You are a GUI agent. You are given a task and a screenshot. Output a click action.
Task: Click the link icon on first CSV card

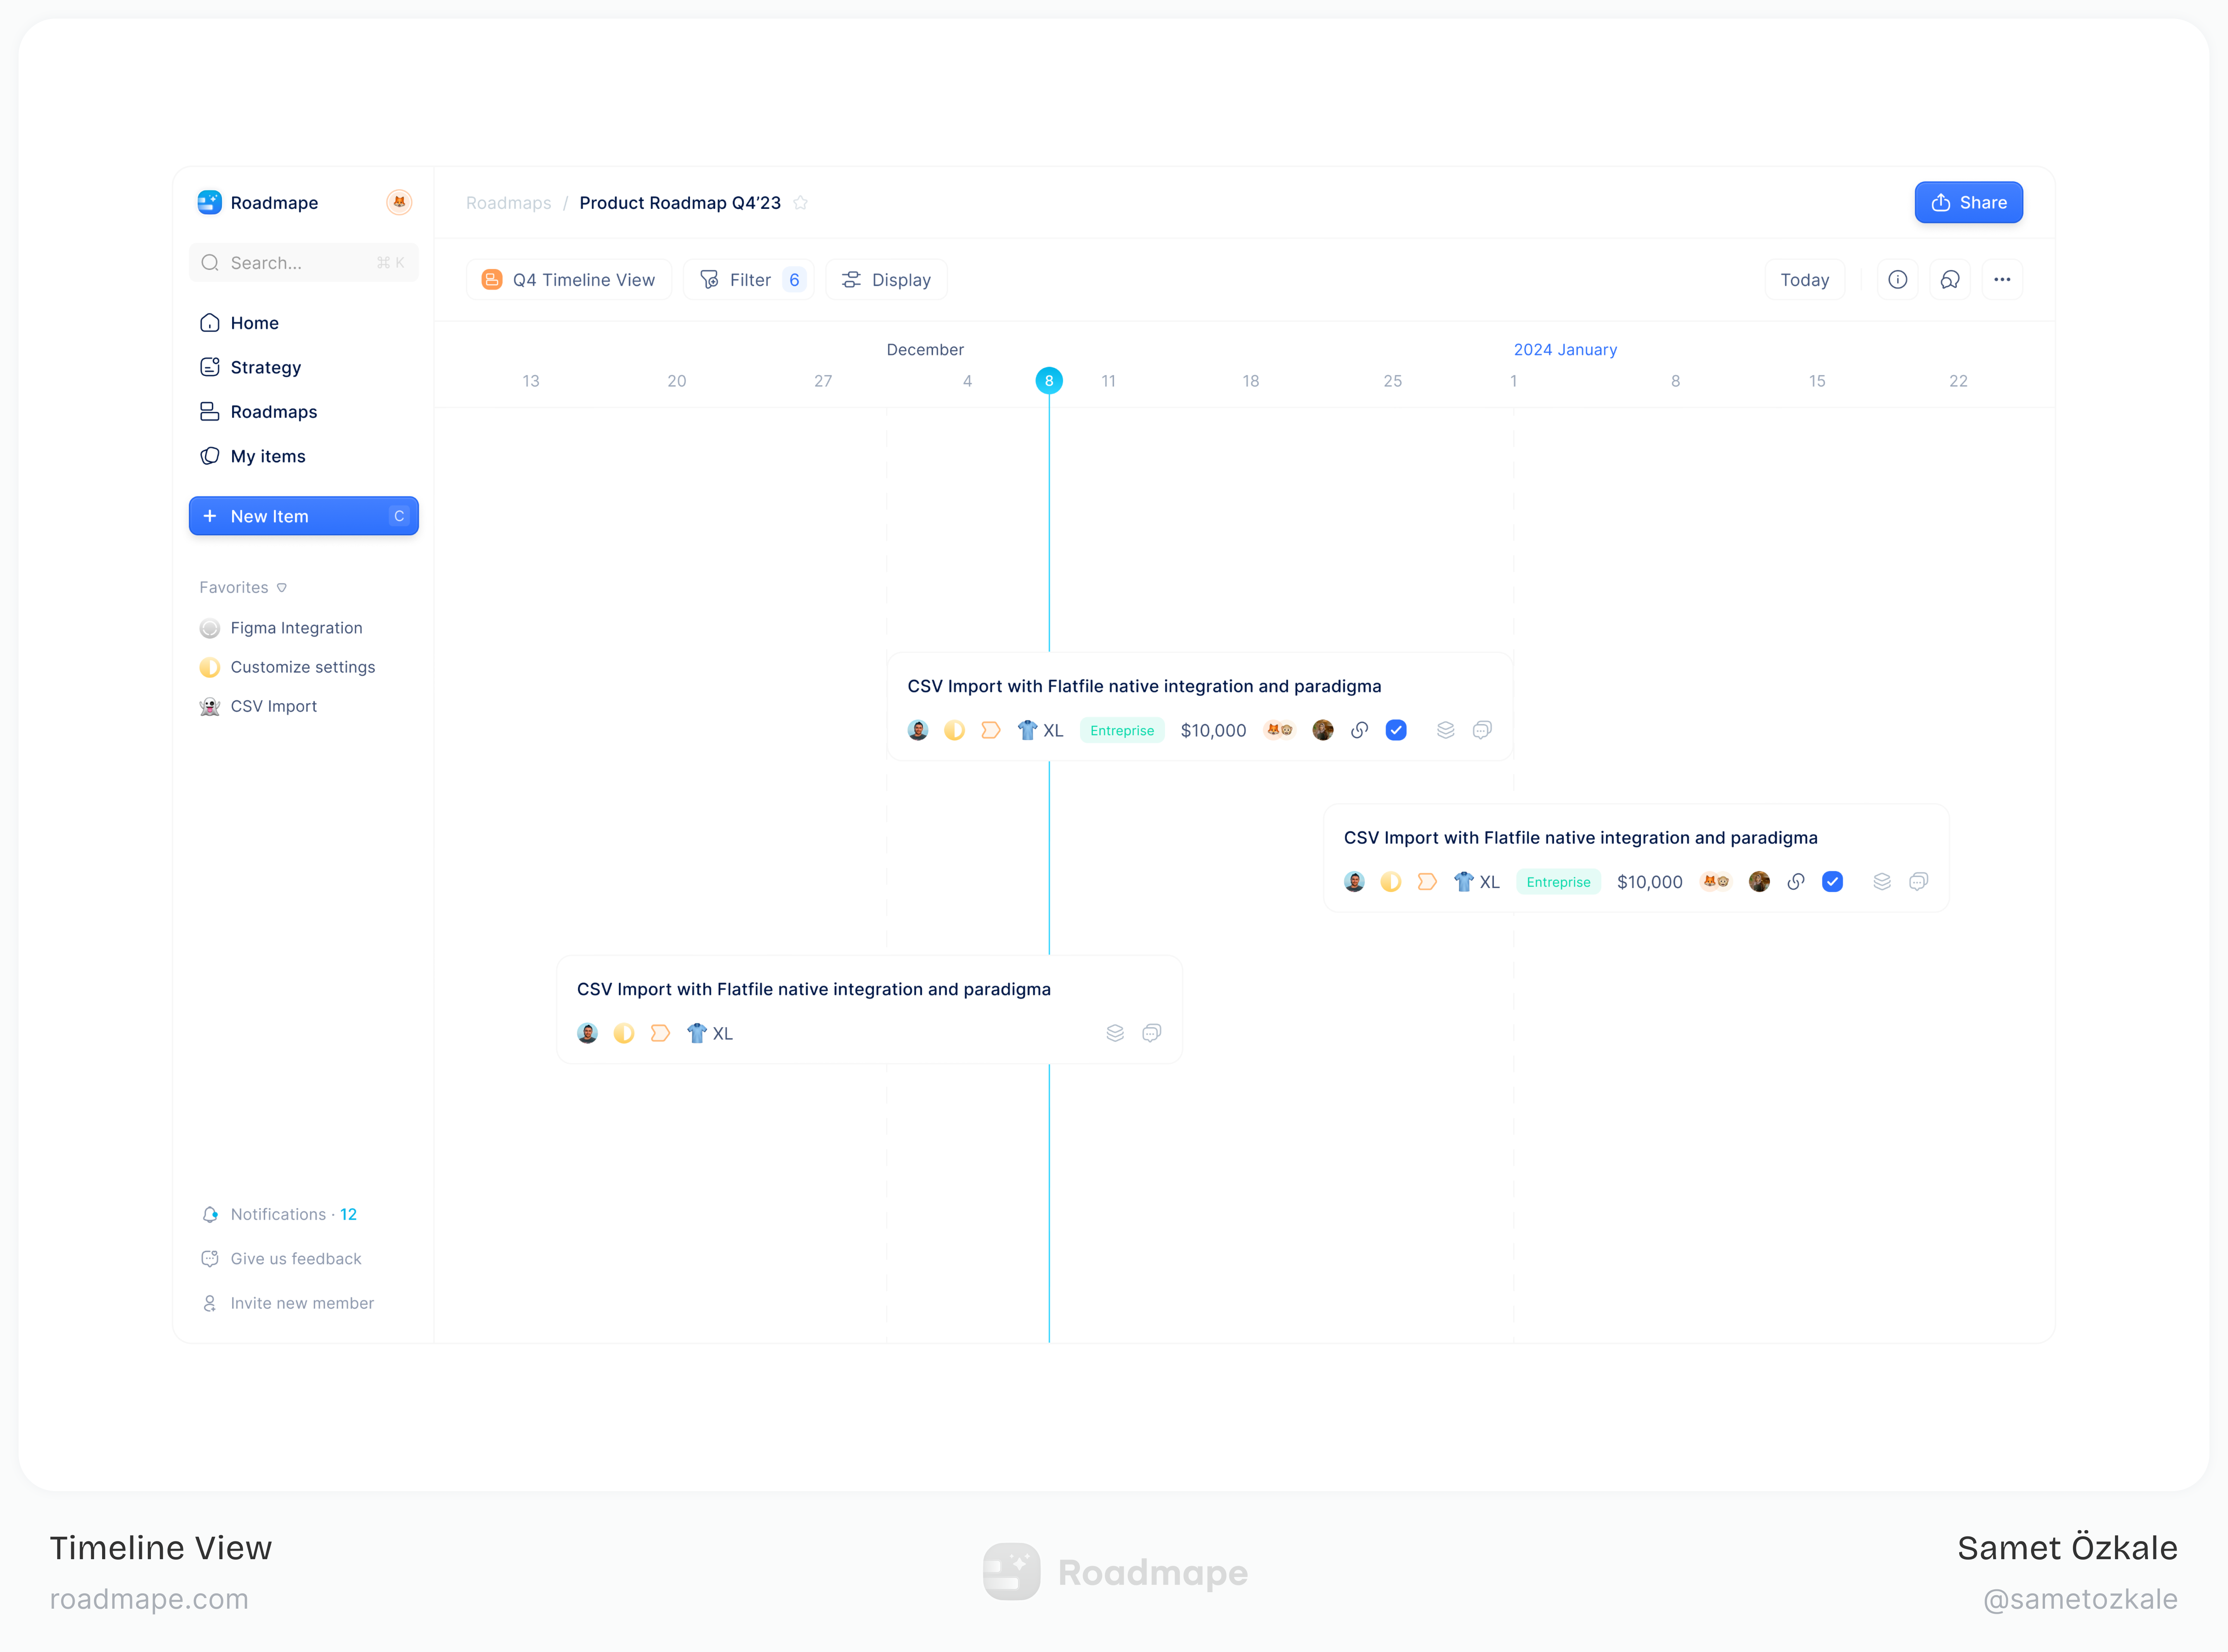tap(1359, 730)
